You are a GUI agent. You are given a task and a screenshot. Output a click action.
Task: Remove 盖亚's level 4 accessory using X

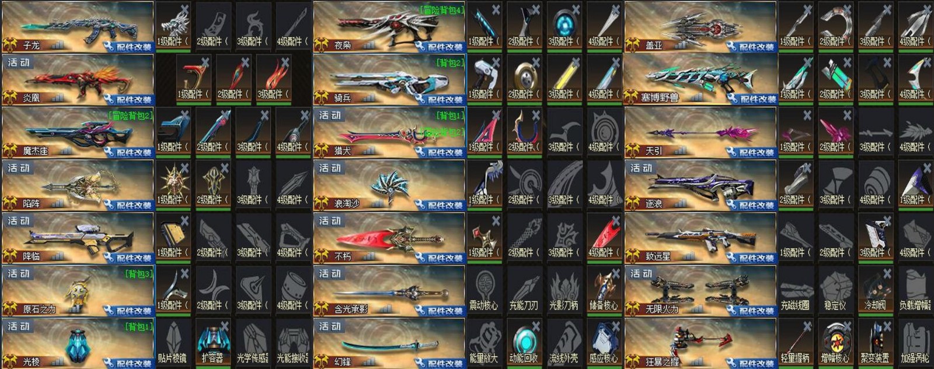[x=927, y=9]
